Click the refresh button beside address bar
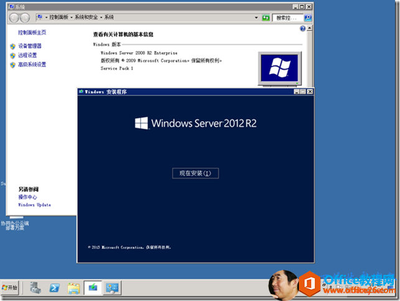Viewport: 400px width, 301px height. (x=266, y=17)
